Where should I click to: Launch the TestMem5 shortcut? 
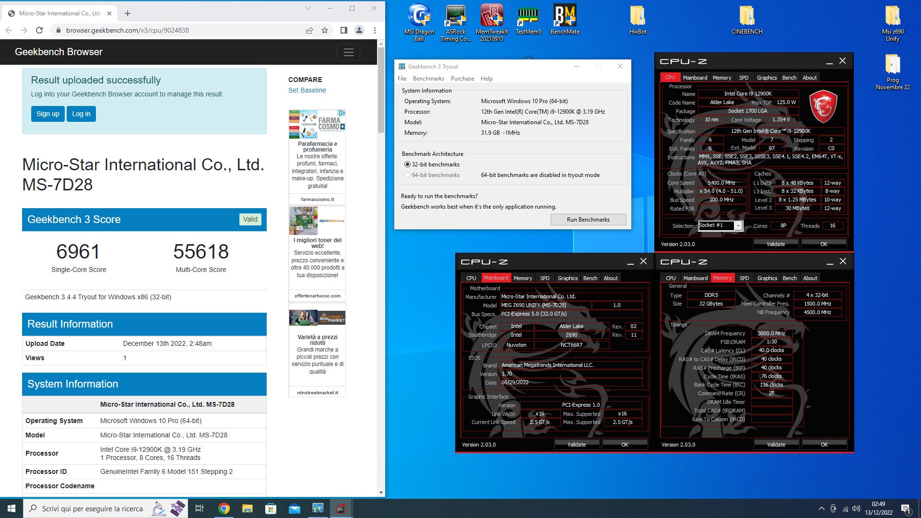click(x=528, y=19)
